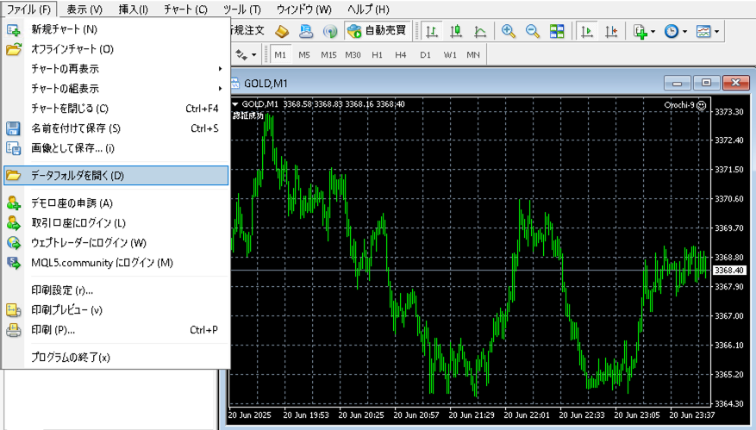Click the 新規注文 new order button
The image size is (756, 430).
tap(247, 31)
